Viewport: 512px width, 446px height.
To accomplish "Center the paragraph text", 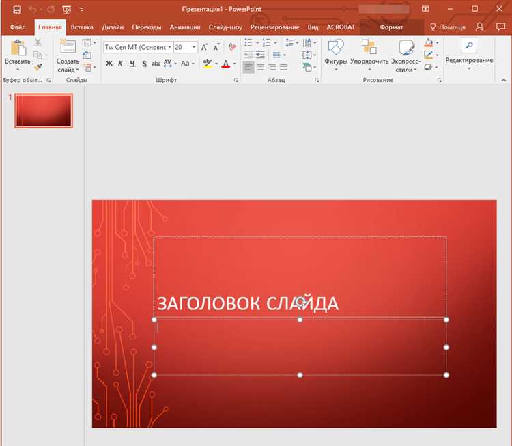I will click(x=260, y=67).
